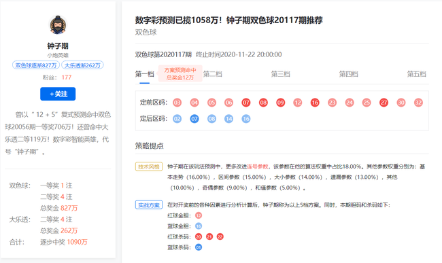The width and height of the screenshot is (442, 263).
Task: Click the 技术风格 tag
Action: tap(149, 166)
